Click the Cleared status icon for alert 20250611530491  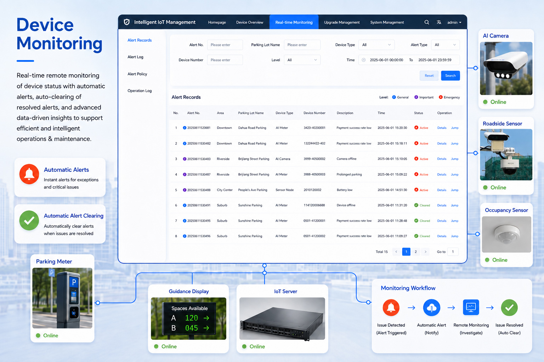(x=416, y=205)
